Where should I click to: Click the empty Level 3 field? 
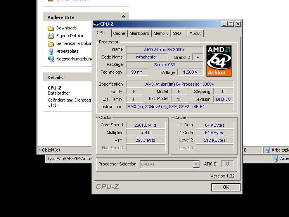215,148
